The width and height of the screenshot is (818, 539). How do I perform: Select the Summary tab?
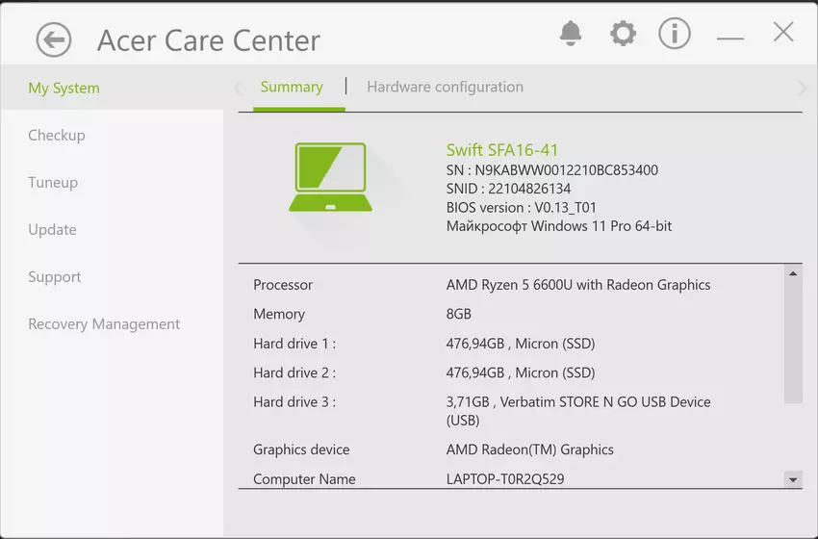(x=292, y=87)
